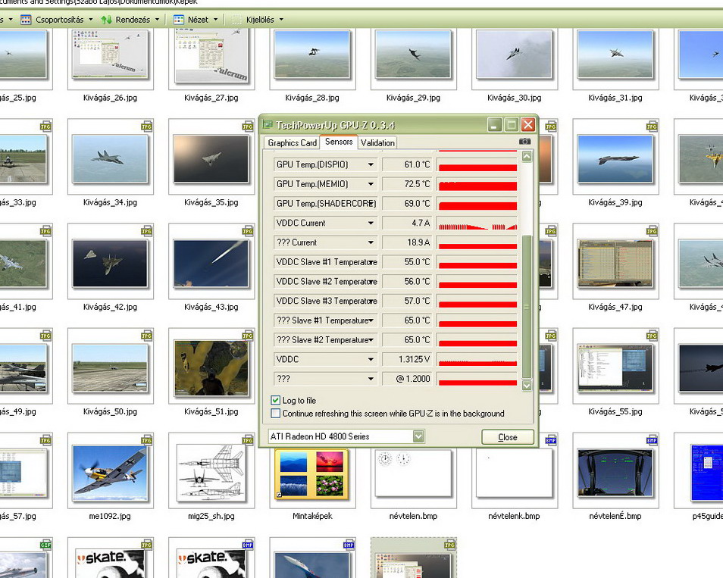
Task: Select the Kivágás_50.jpg thumbnail
Action: pos(110,368)
